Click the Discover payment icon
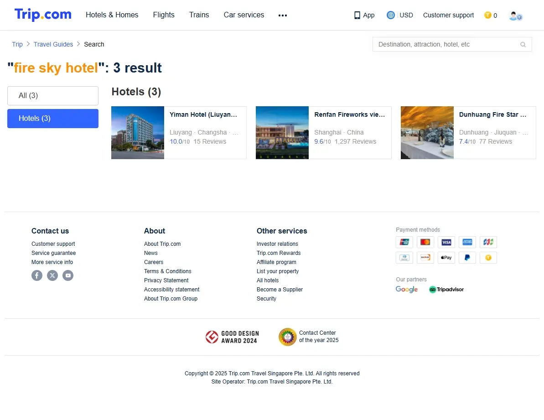 (x=425, y=258)
